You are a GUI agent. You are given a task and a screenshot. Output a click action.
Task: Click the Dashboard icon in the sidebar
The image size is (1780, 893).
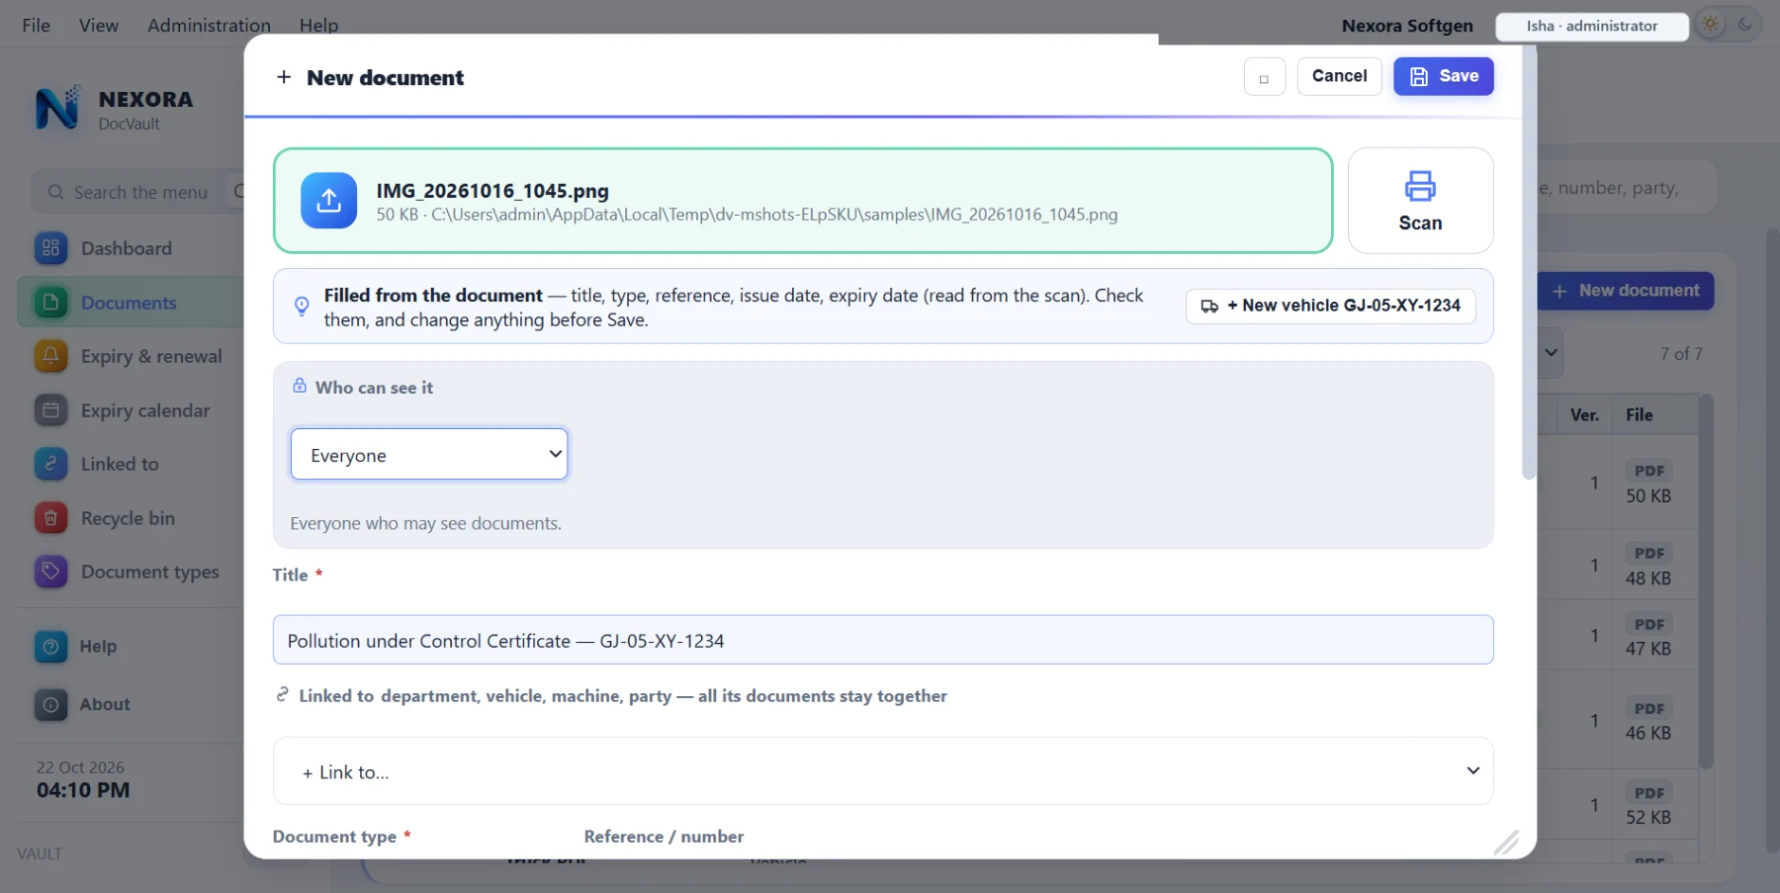coord(50,248)
